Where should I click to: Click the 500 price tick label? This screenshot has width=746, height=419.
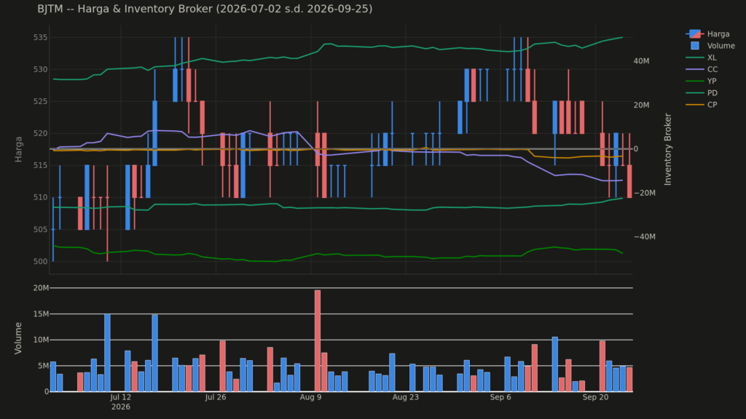click(x=41, y=261)
